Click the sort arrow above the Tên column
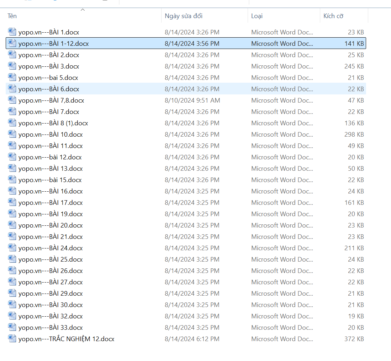391x361 pixels. coord(83,10)
